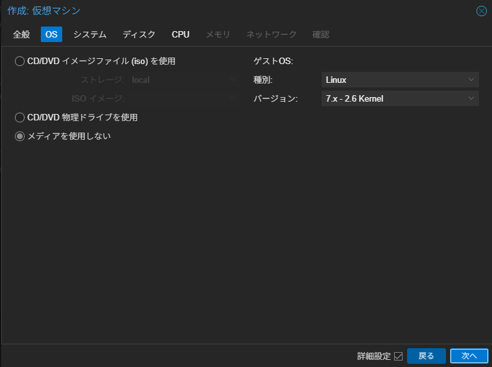Image resolution: width=492 pixels, height=367 pixels.
Task: Toggle the 詳細設定 checkbox
Action: tap(398, 357)
